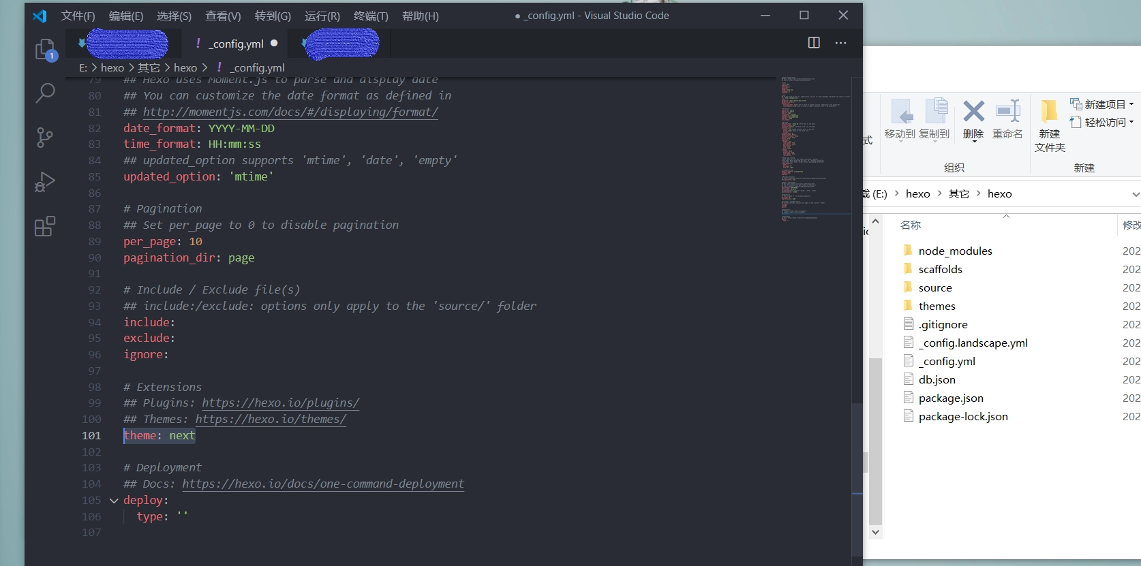This screenshot has width=1141, height=566.
Task: Expand the New item dropdown in ribbon
Action: click(x=1102, y=104)
